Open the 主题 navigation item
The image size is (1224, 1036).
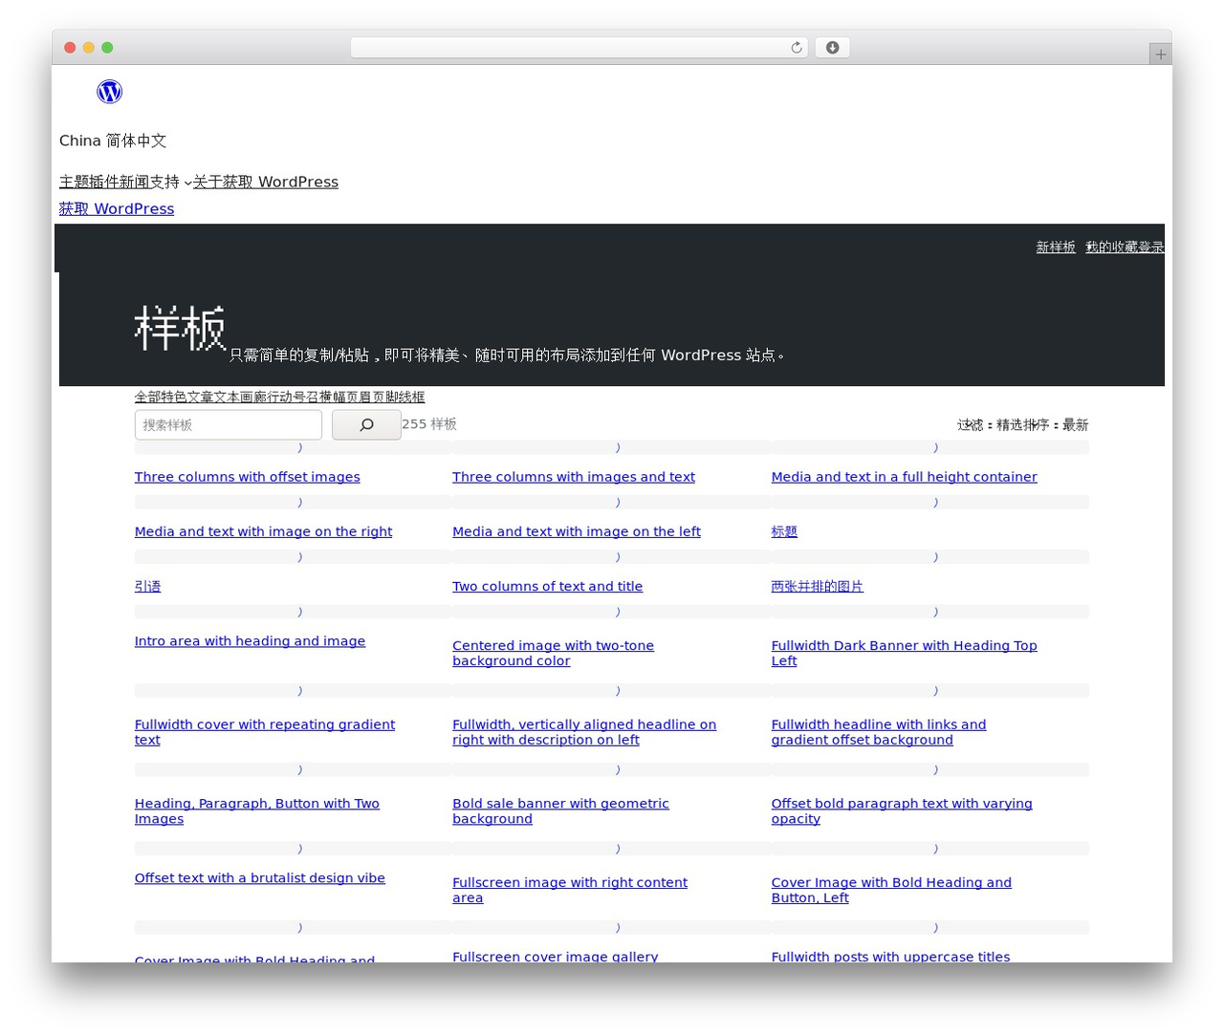(x=74, y=183)
